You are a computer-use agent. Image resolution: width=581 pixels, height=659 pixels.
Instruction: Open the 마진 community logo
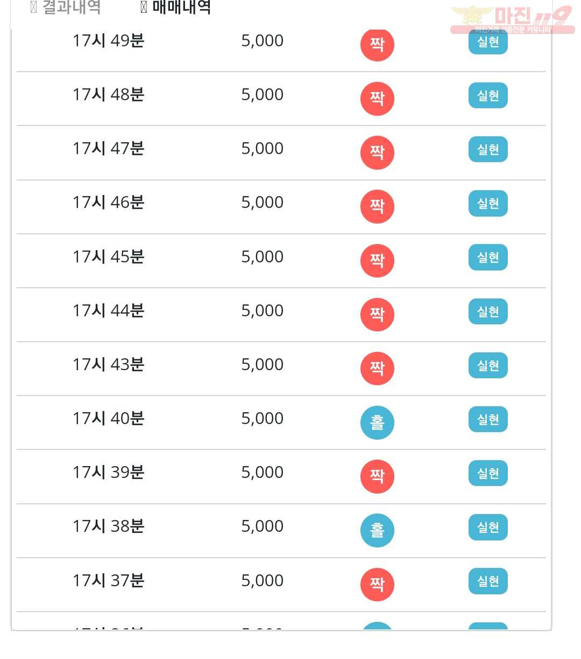[512, 19]
